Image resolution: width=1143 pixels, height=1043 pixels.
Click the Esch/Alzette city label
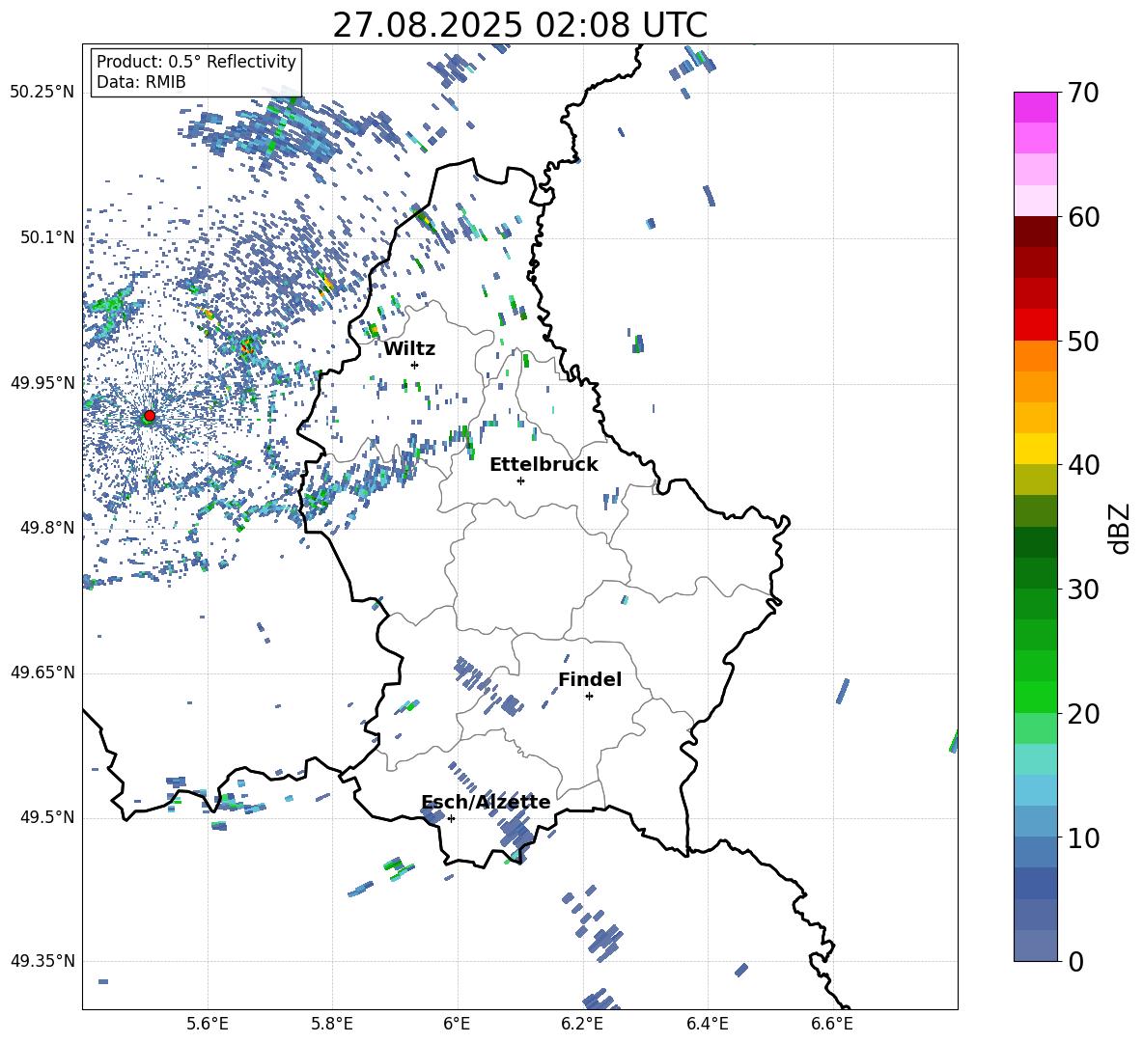[486, 802]
